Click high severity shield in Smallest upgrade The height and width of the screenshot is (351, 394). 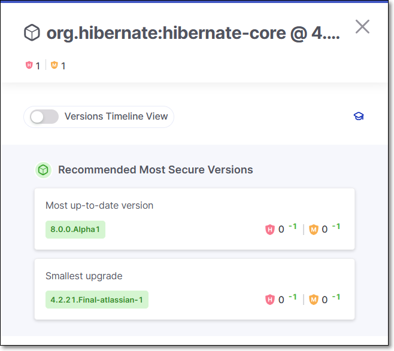click(x=270, y=300)
